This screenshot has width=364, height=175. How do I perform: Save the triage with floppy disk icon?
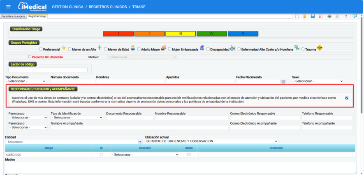coord(313,16)
